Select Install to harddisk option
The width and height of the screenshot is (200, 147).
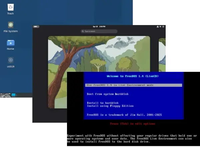tap(103, 103)
